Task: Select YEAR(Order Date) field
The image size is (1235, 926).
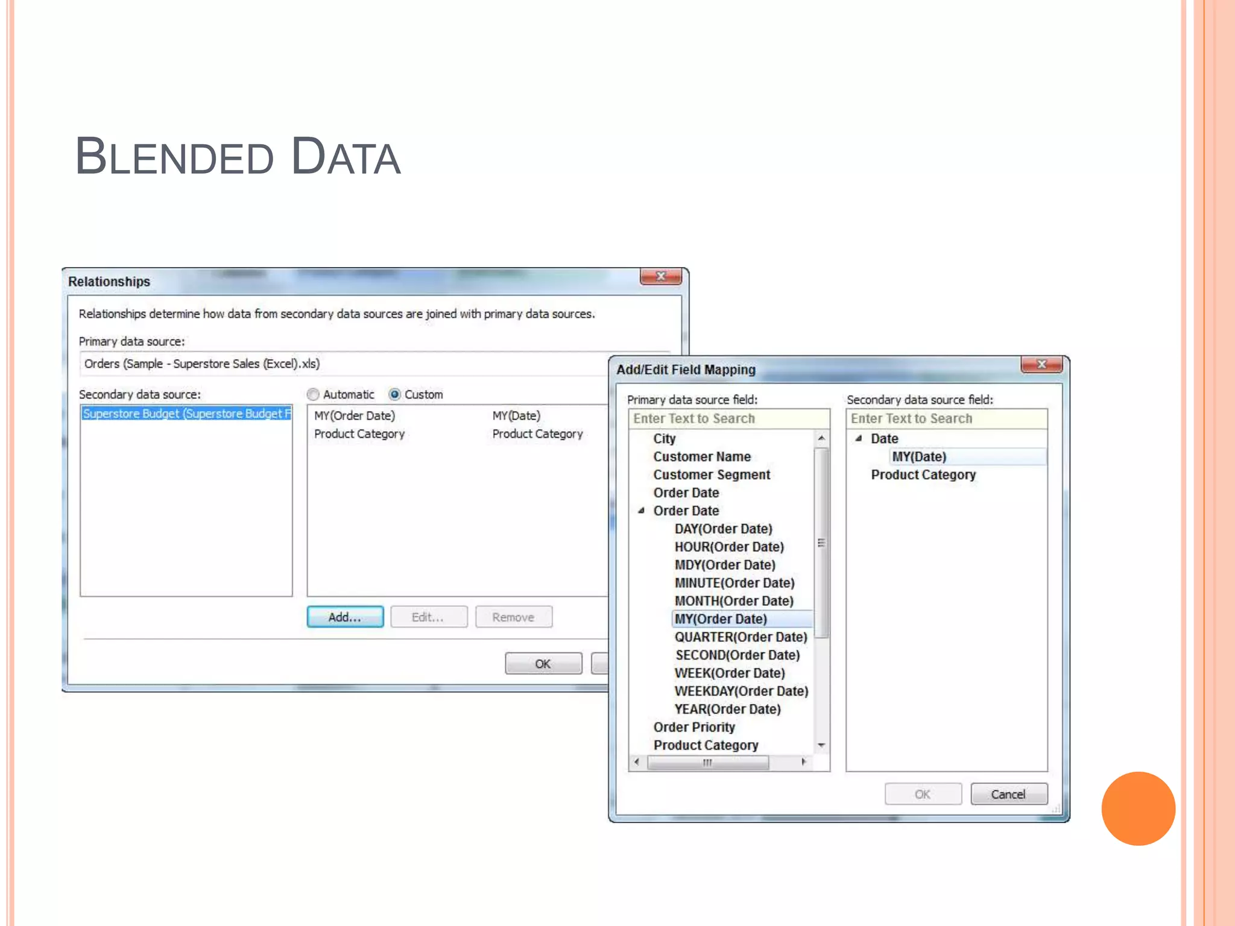Action: point(728,710)
